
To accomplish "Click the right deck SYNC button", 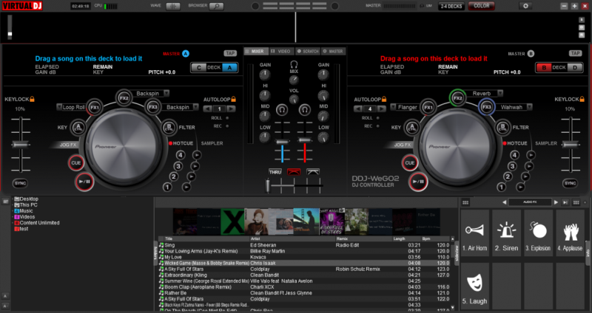I will pos(570,183).
